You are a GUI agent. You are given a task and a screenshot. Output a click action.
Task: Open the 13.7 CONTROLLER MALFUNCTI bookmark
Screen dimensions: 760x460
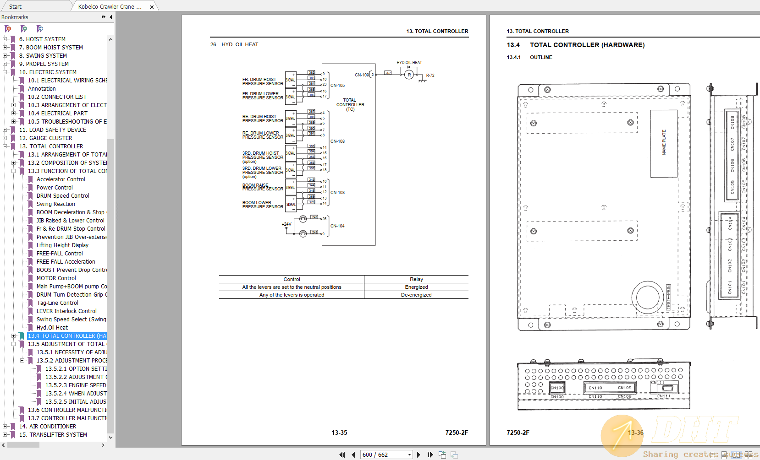click(67, 418)
